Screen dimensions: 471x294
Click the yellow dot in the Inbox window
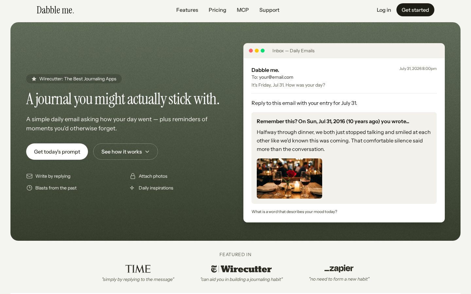(x=257, y=51)
